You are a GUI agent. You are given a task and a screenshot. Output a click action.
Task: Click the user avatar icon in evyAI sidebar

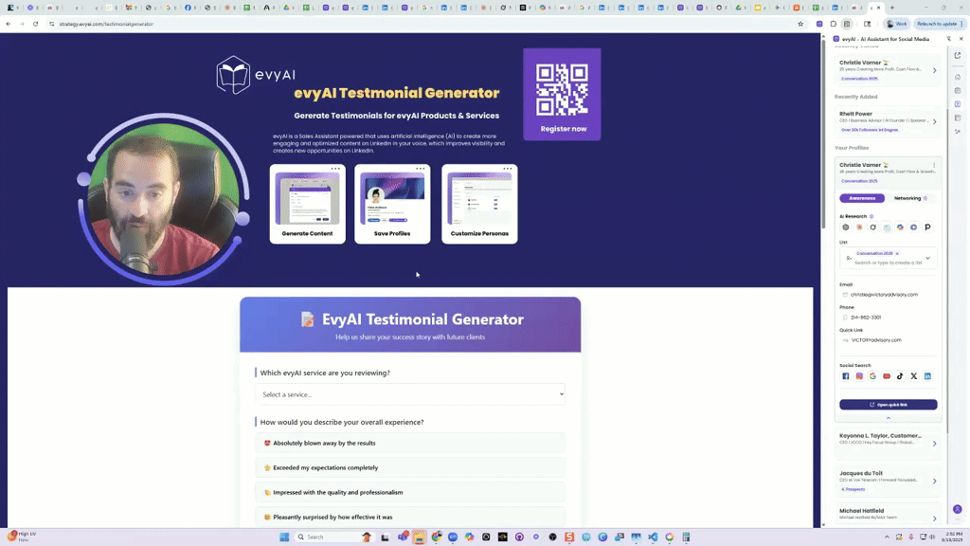coord(958,509)
